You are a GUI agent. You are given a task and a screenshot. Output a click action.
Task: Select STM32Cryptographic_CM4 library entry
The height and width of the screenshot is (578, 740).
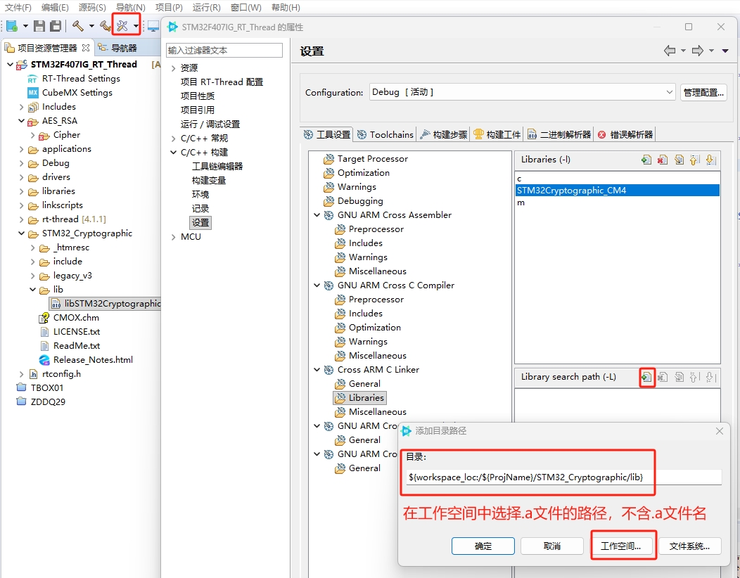tap(618, 190)
